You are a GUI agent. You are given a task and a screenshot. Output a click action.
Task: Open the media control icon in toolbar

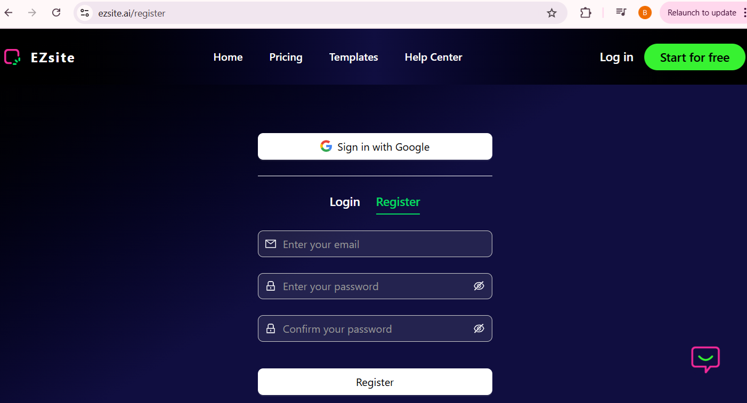coord(621,12)
